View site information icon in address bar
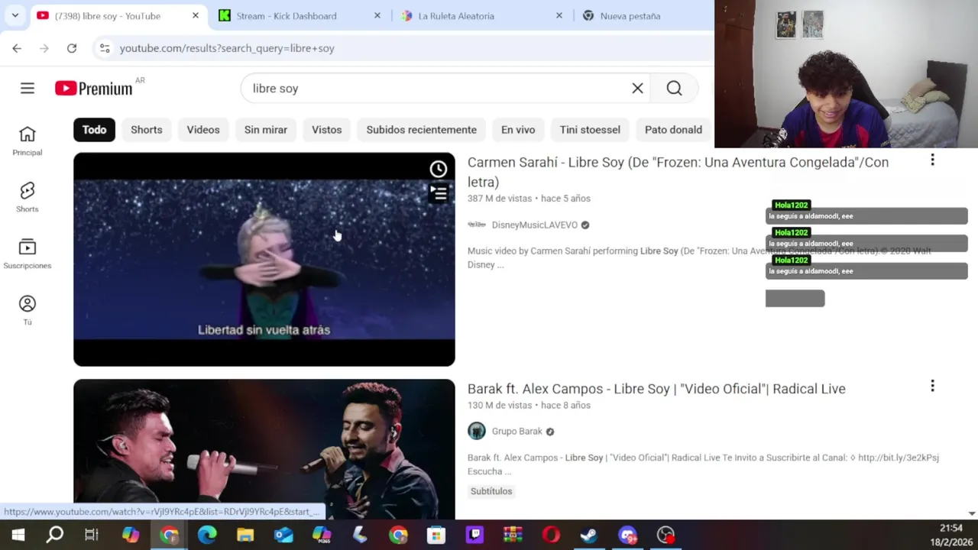The image size is (978, 550). [105, 48]
